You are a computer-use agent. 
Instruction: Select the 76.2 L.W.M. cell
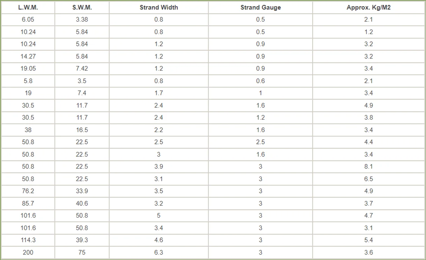click(x=28, y=191)
